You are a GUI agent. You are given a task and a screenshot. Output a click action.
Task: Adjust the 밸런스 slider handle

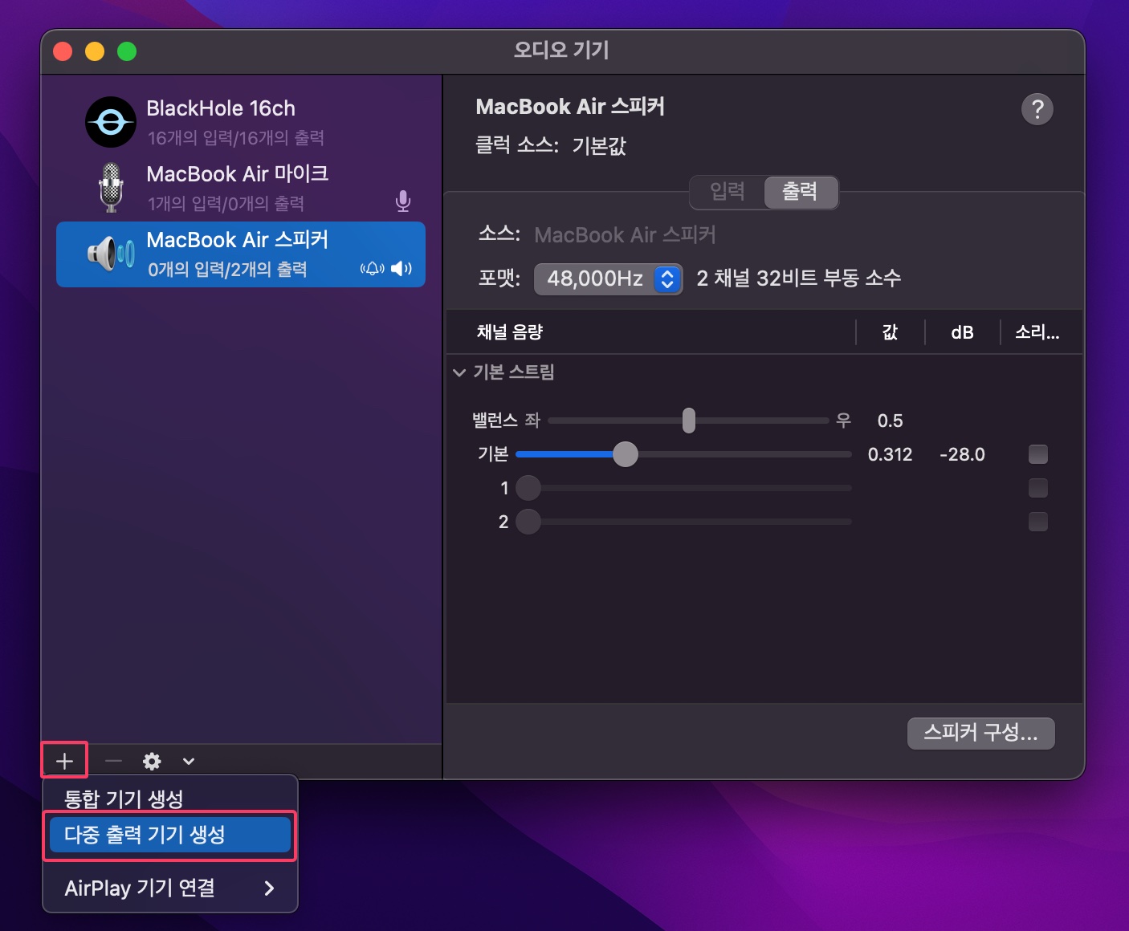click(689, 421)
